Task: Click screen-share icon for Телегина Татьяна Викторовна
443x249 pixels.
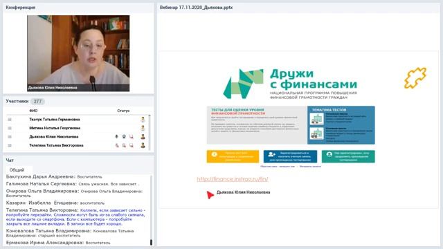Action: point(132,145)
